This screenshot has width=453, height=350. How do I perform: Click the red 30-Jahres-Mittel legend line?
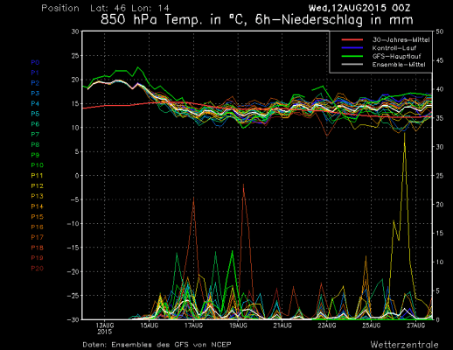[352, 39]
